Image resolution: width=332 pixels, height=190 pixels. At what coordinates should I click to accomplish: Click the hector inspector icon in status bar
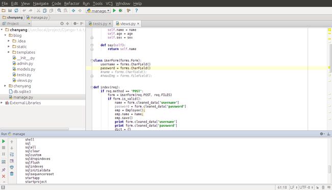(323, 187)
